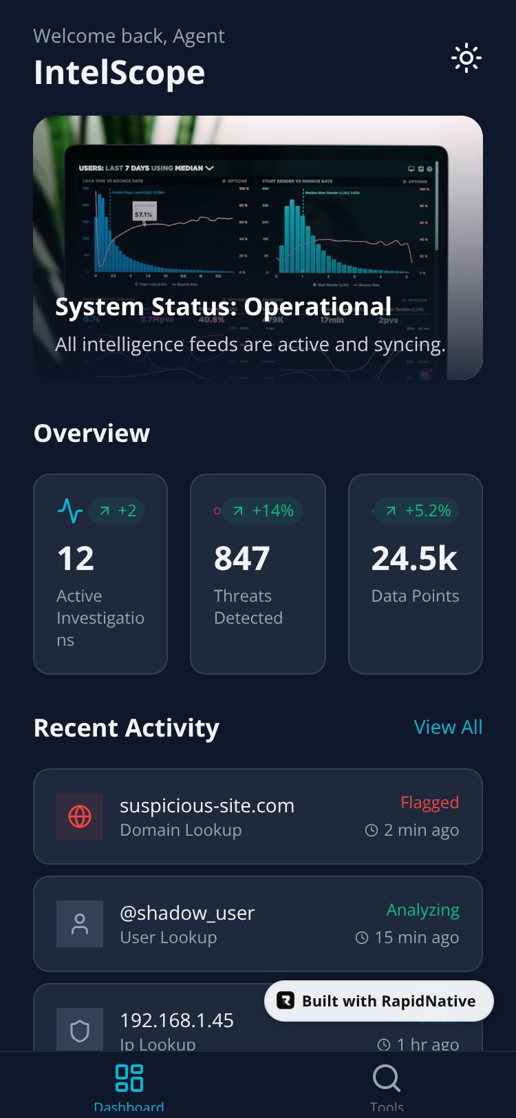516x1118 pixels.
Task: Click the Analyzing status label
Action: click(422, 909)
